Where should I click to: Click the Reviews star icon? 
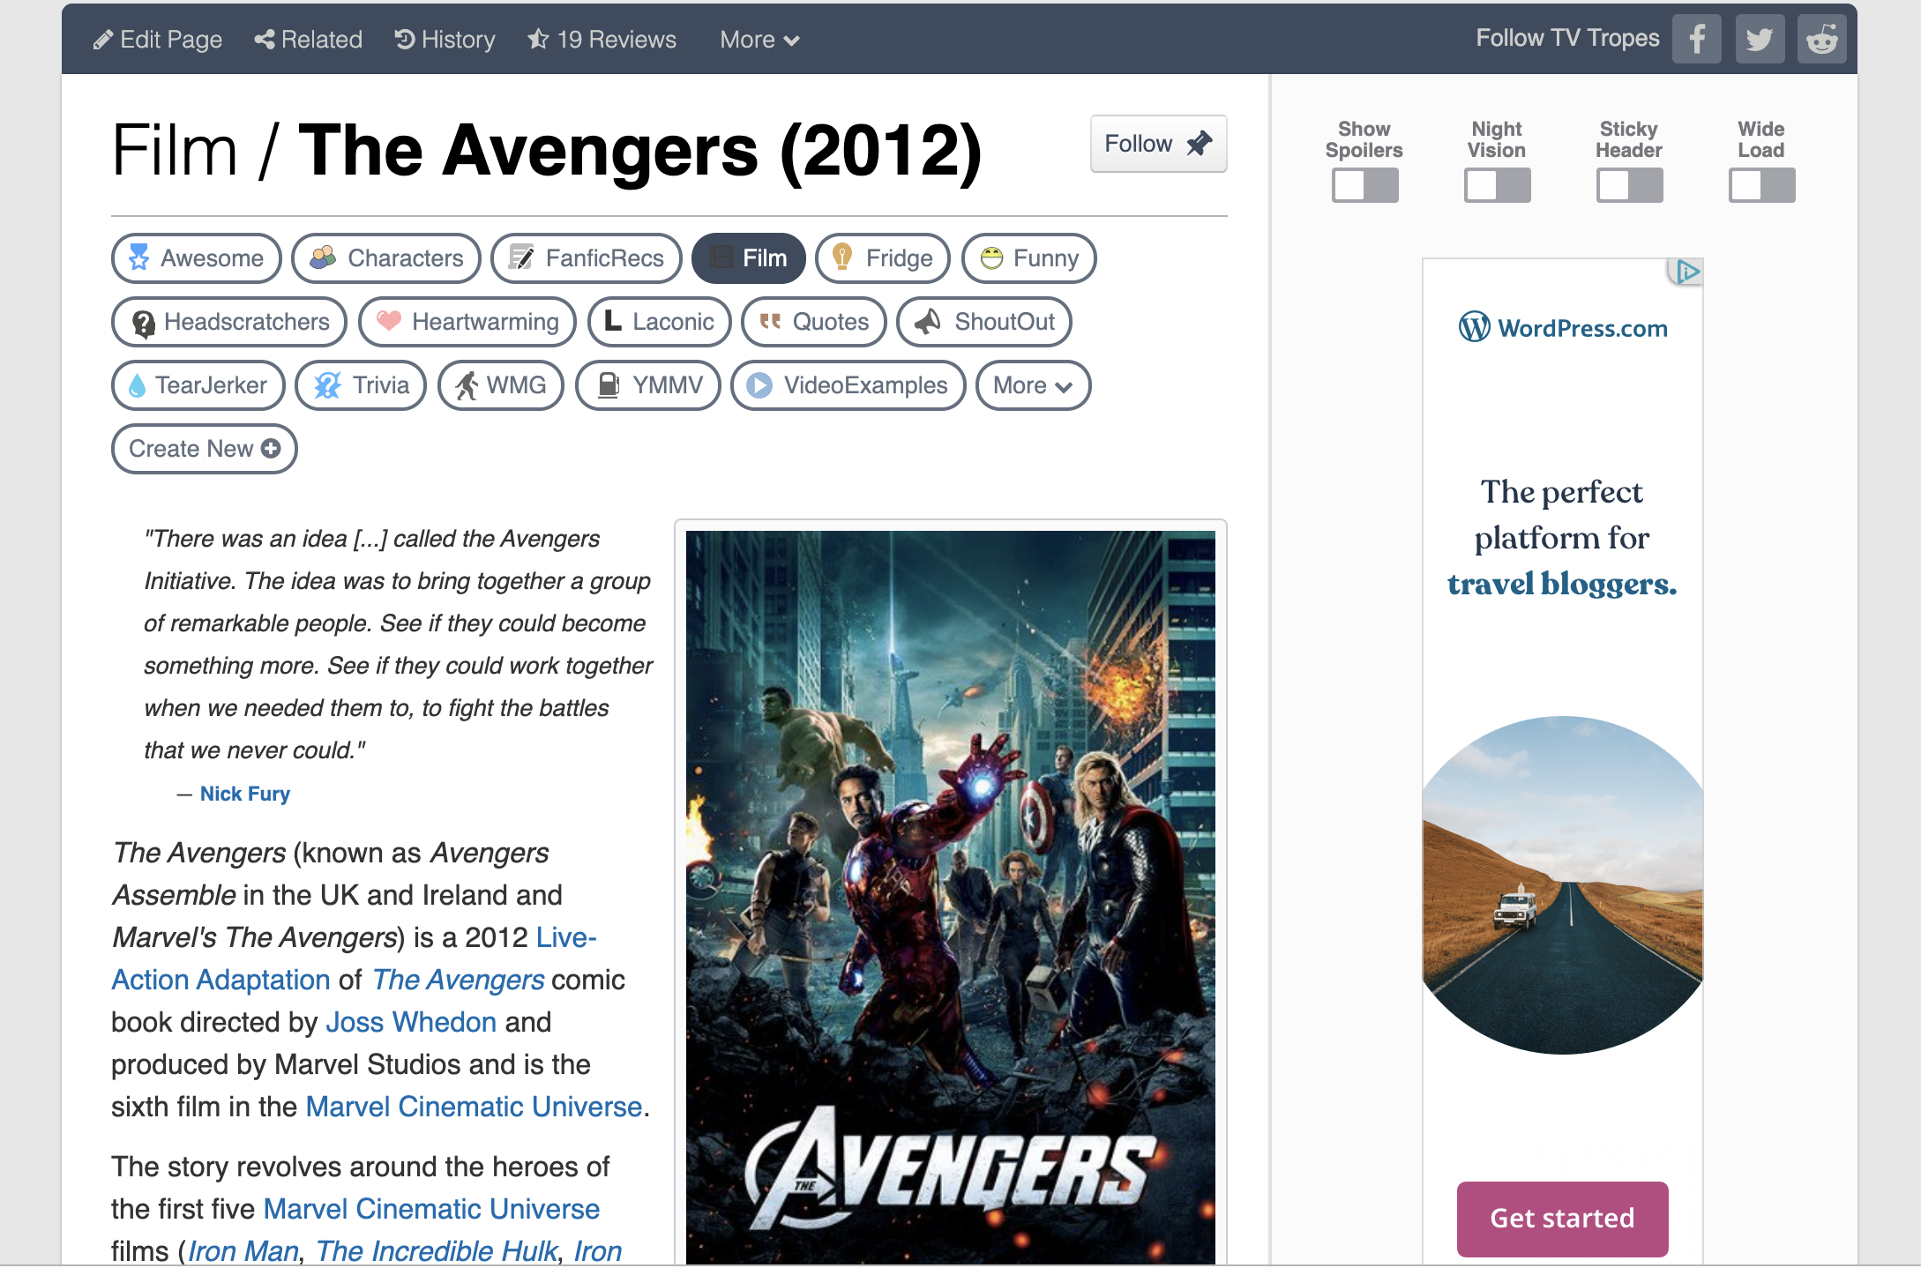[x=538, y=40]
